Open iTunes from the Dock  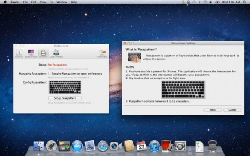click(x=154, y=146)
